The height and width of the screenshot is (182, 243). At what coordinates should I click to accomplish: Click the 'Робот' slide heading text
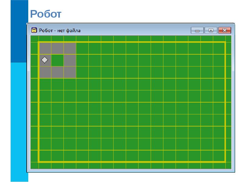(46, 14)
